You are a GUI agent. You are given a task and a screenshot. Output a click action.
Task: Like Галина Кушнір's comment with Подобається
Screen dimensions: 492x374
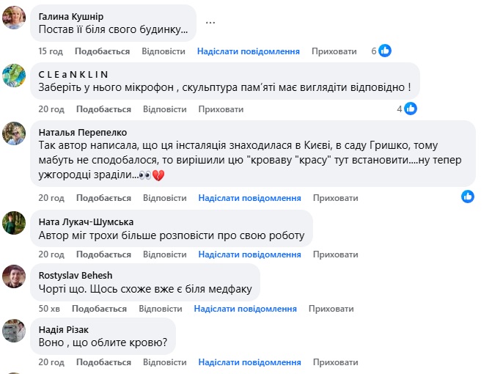(103, 51)
